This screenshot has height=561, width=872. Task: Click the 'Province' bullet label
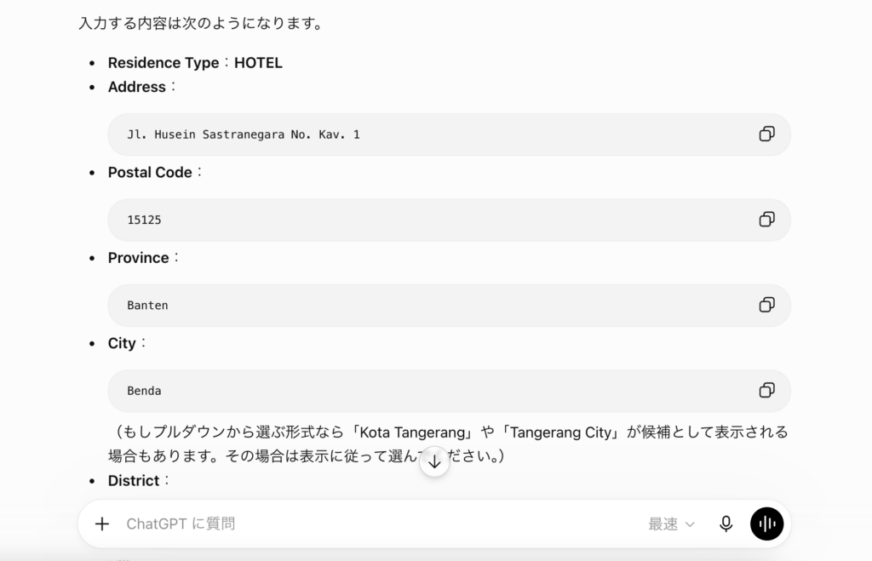(x=139, y=258)
